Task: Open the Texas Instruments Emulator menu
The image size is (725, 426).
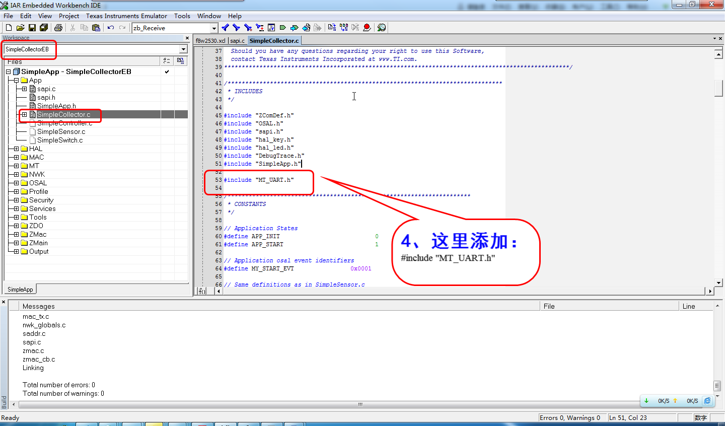Action: click(126, 16)
